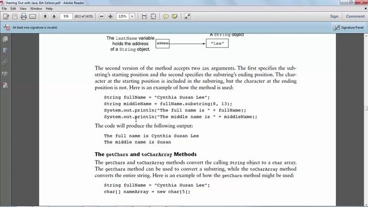Image resolution: width=368 pixels, height=207 pixels.
Task: Click the Fit width scrolling icon
Action: point(144,17)
